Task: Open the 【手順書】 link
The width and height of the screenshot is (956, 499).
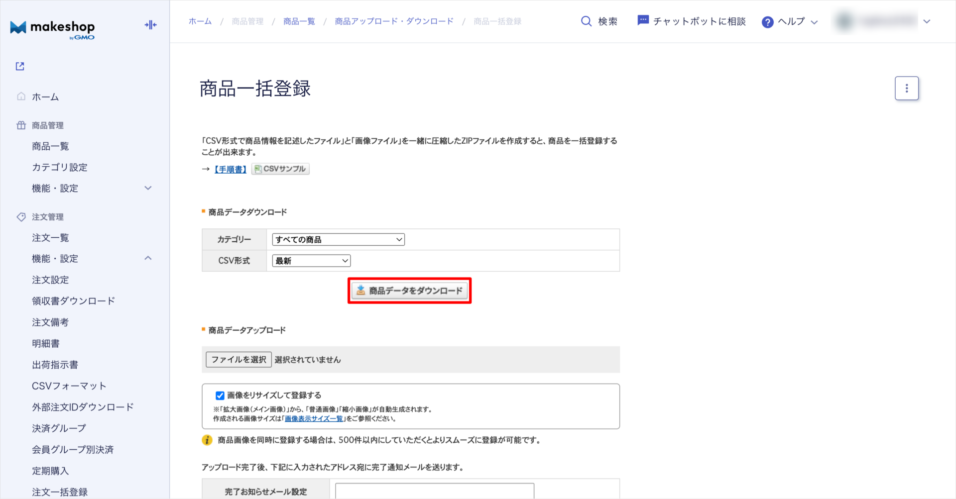Action: pyautogui.click(x=230, y=169)
